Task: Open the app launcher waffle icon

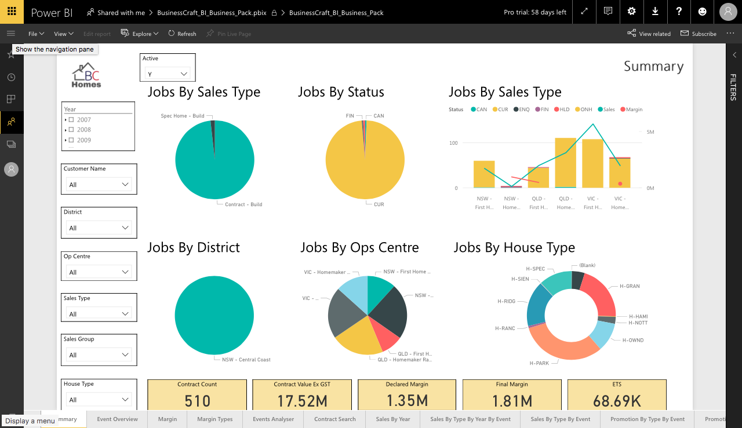Action: 12,12
